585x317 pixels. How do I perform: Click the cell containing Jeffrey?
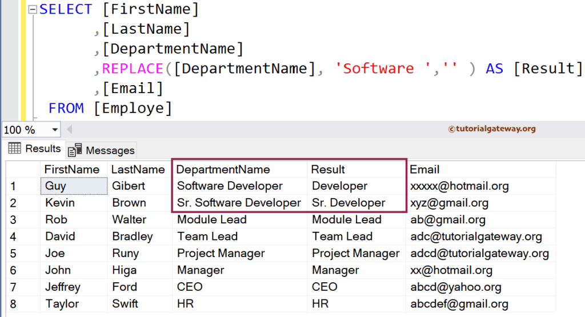point(74,287)
